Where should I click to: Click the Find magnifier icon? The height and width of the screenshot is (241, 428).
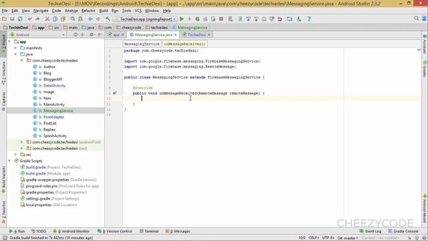click(73, 19)
